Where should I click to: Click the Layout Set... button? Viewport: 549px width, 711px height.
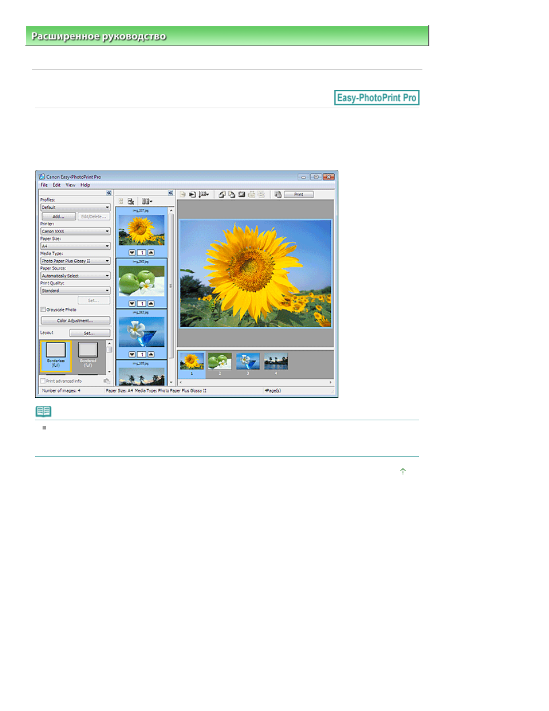click(x=90, y=333)
